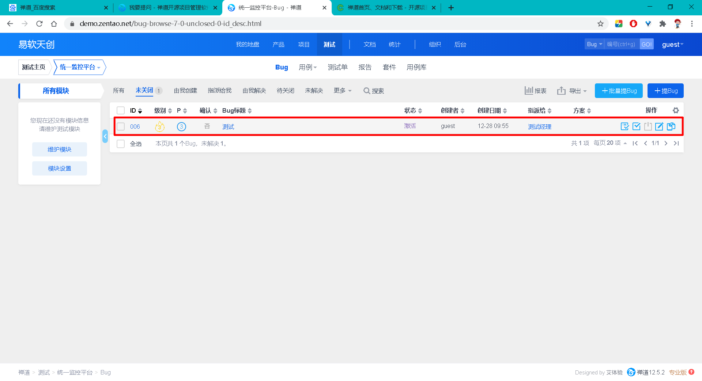Bookmark this page with the star icon
Viewport: 702px width, 381px height.
[600, 24]
